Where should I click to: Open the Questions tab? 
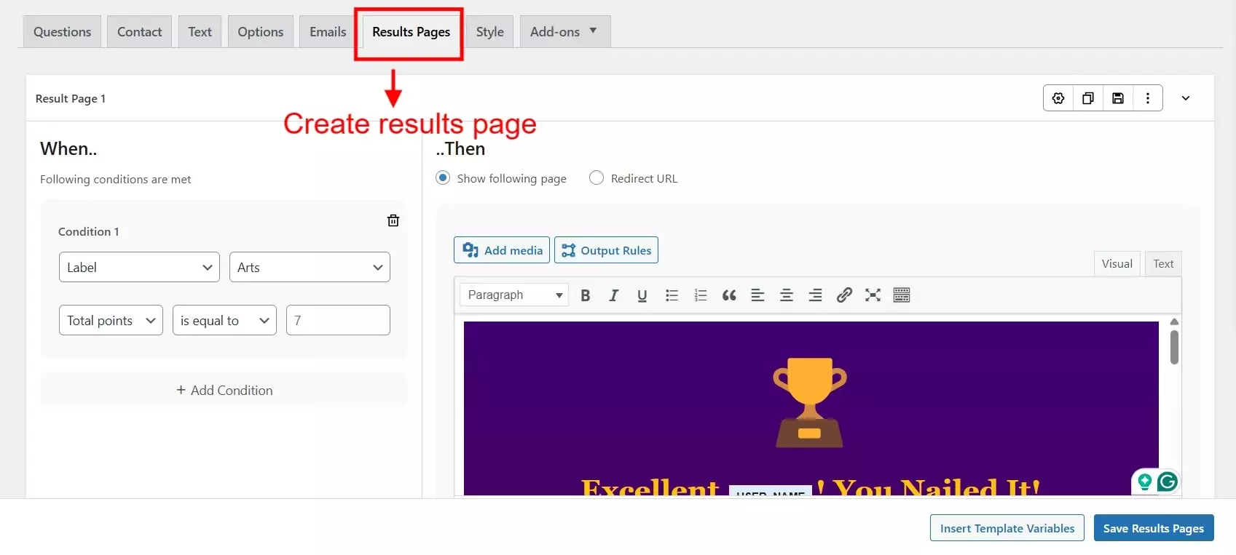point(63,32)
